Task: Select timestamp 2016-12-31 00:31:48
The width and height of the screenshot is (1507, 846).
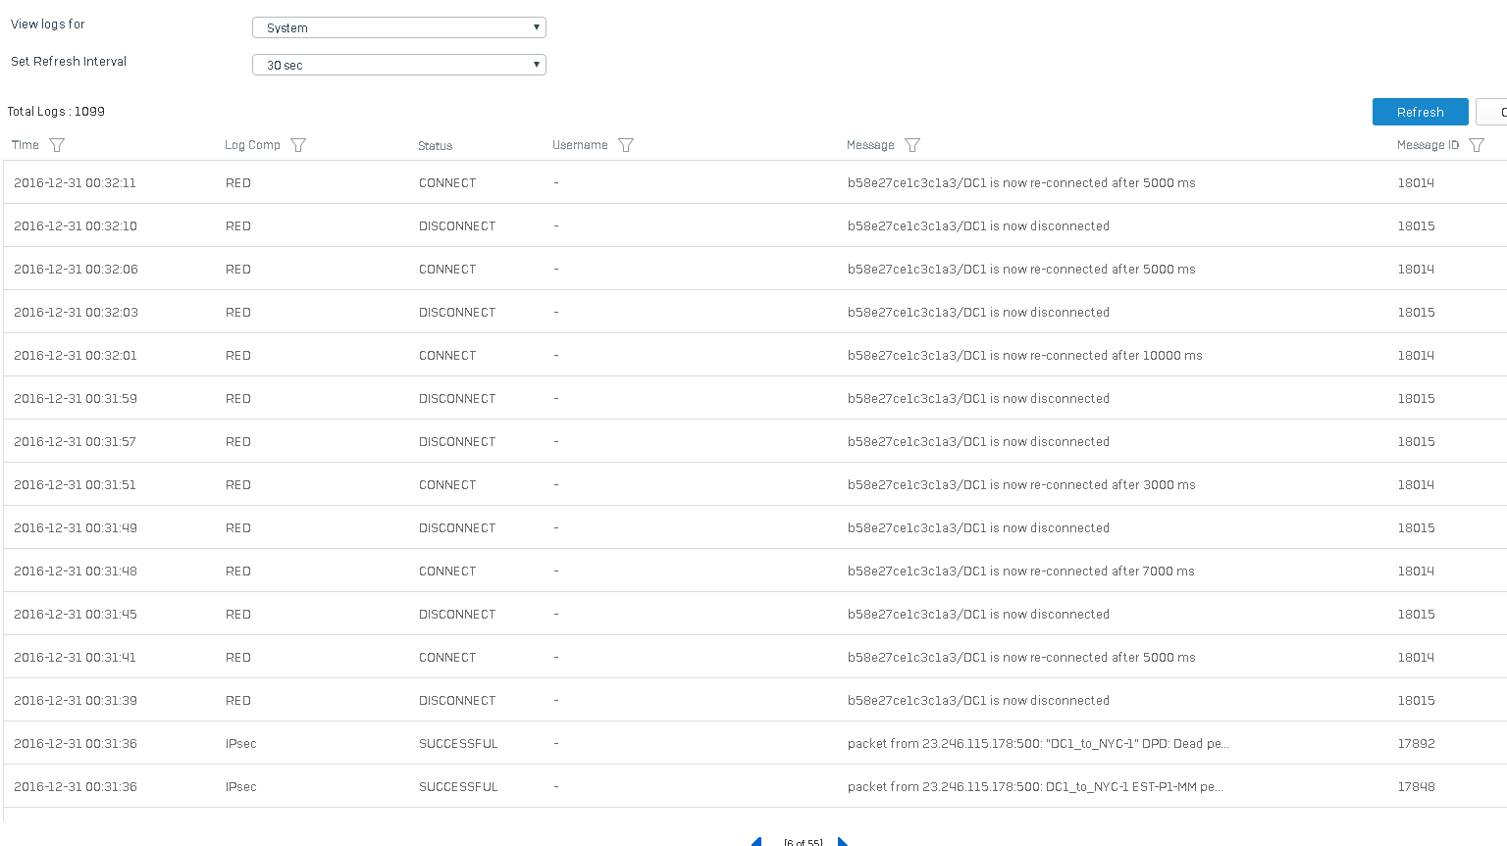Action: 76,572
